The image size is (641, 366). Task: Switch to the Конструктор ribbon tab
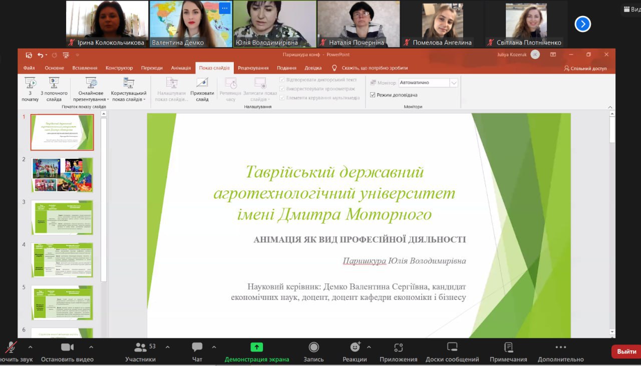click(119, 68)
